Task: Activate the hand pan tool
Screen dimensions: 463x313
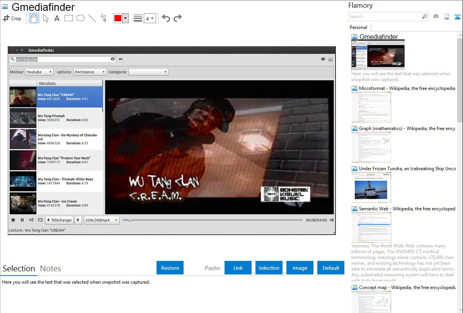Action: [34, 18]
